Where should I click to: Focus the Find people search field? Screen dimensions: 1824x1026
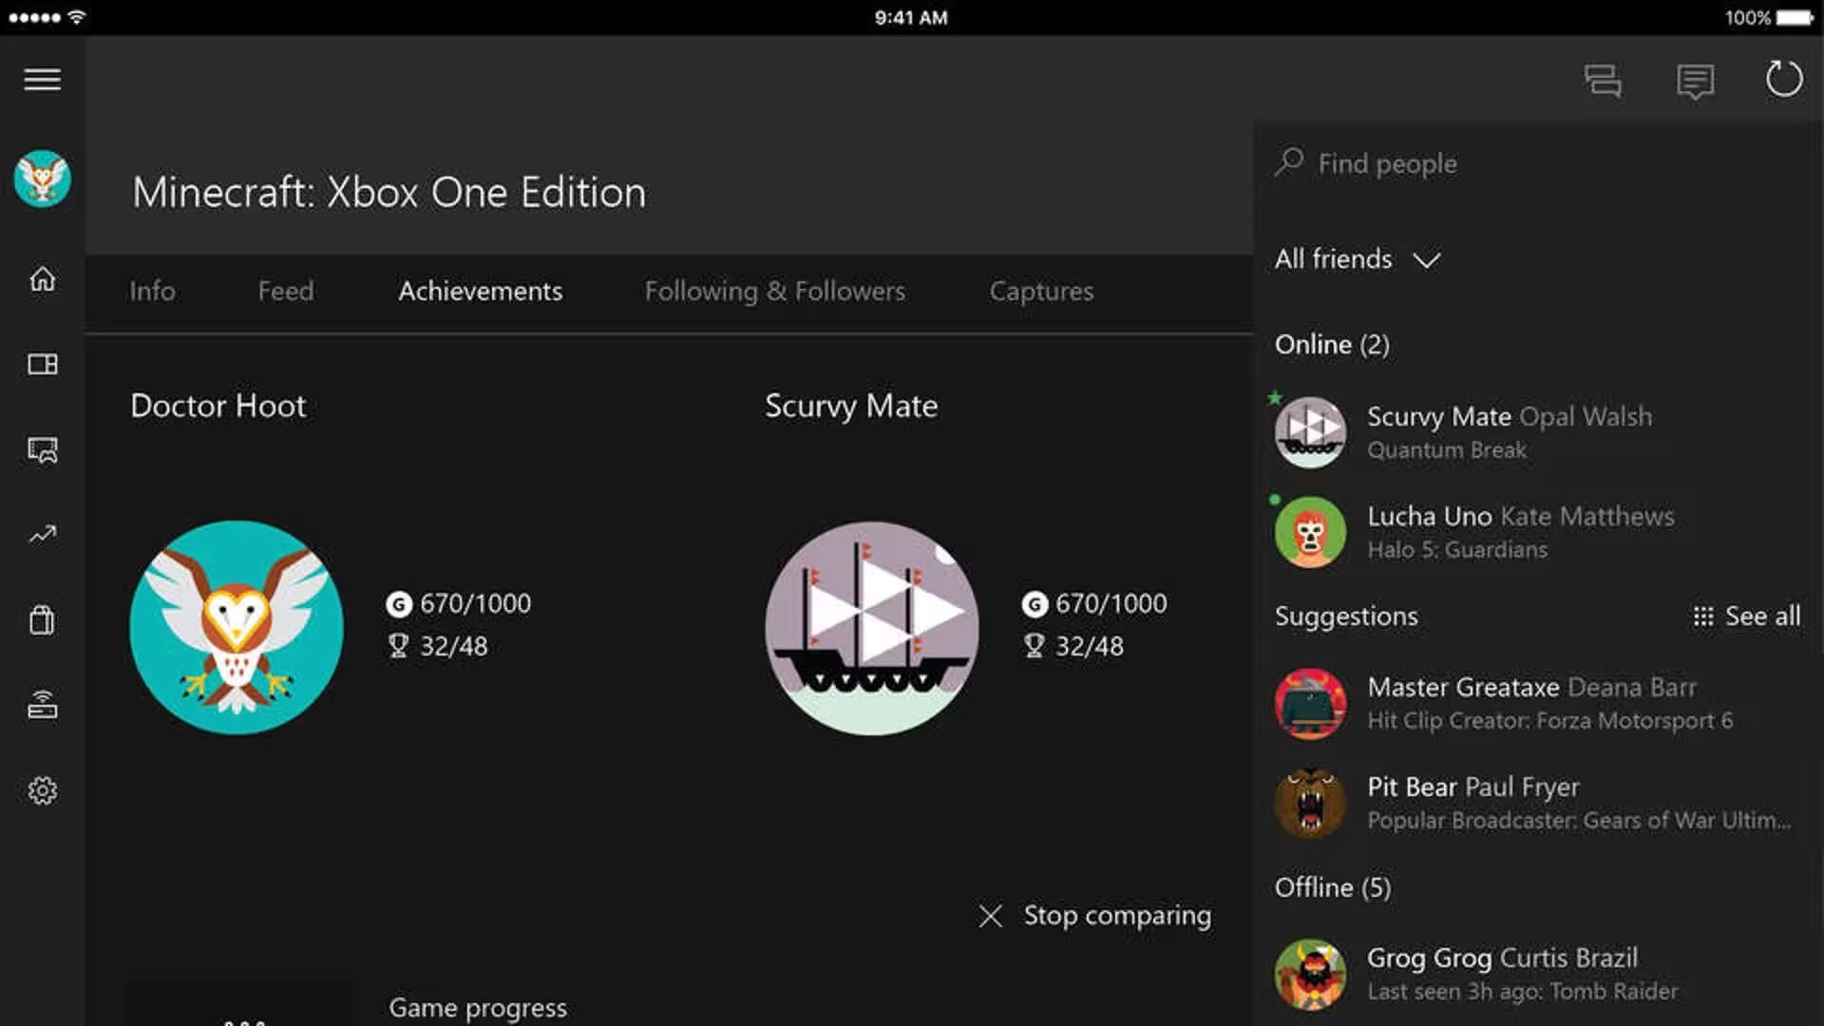[1538, 163]
